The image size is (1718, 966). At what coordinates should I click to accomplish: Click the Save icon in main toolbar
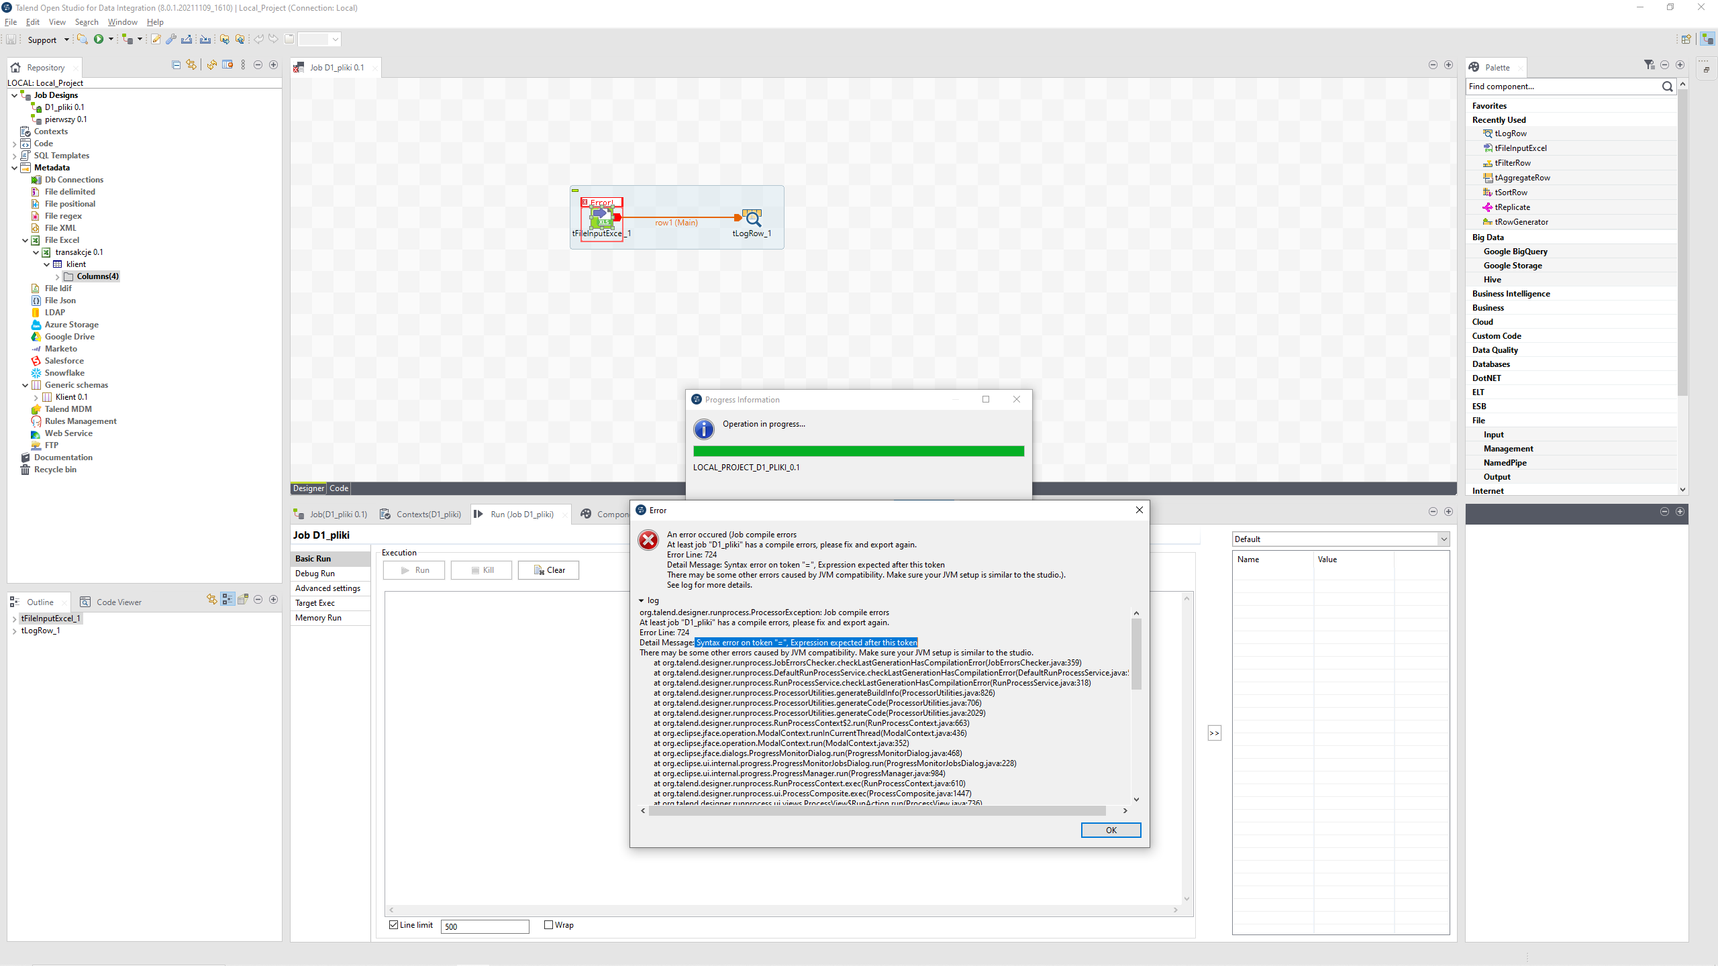[x=11, y=40]
